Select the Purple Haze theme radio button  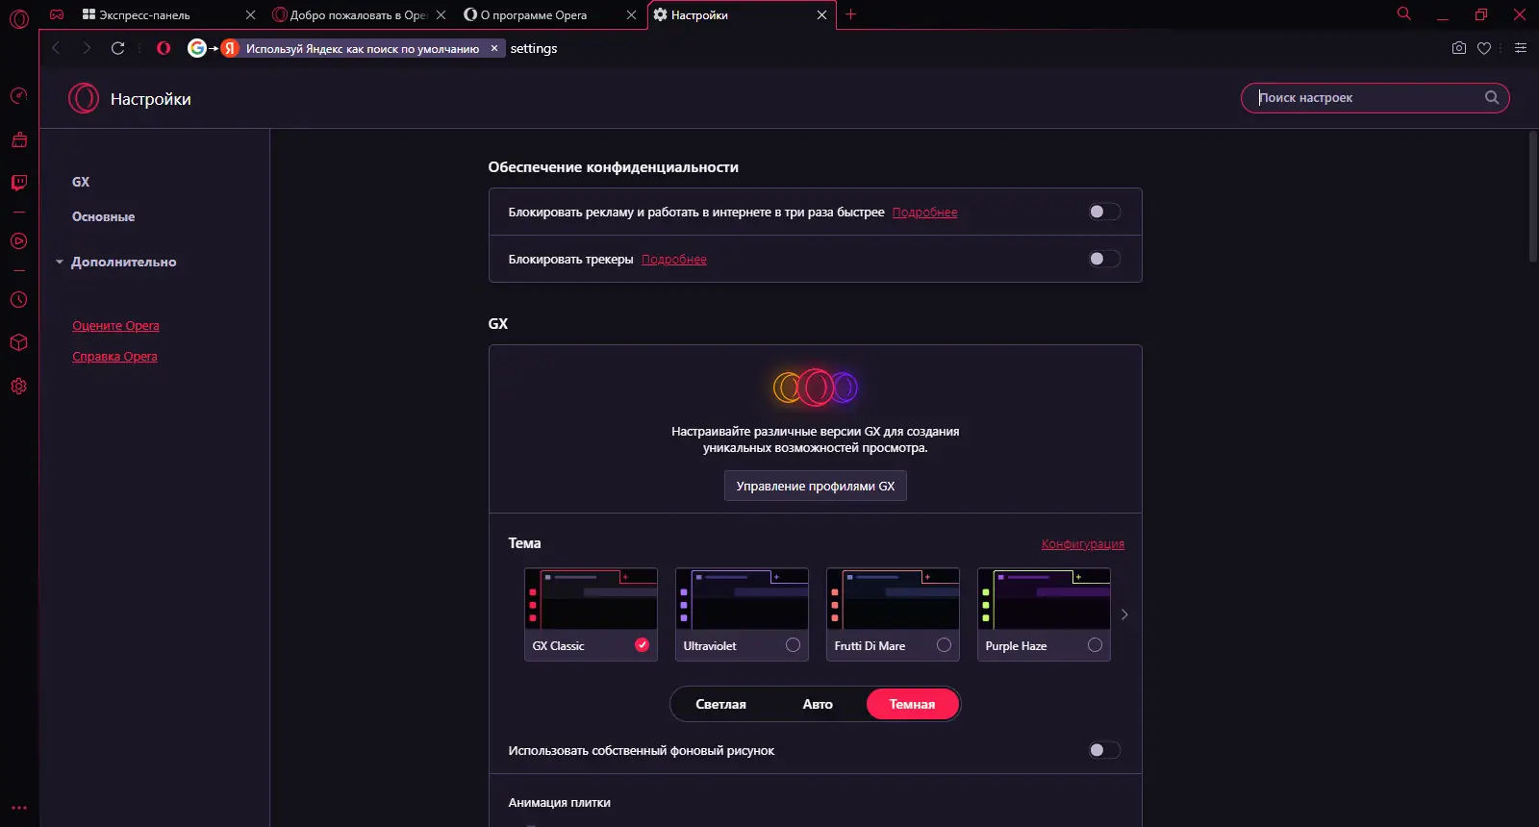[1095, 645]
